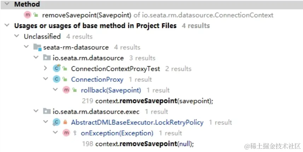Open the line 198 context.removeSavepoint(null) usage
This screenshot has width=303, height=152.
click(138, 144)
